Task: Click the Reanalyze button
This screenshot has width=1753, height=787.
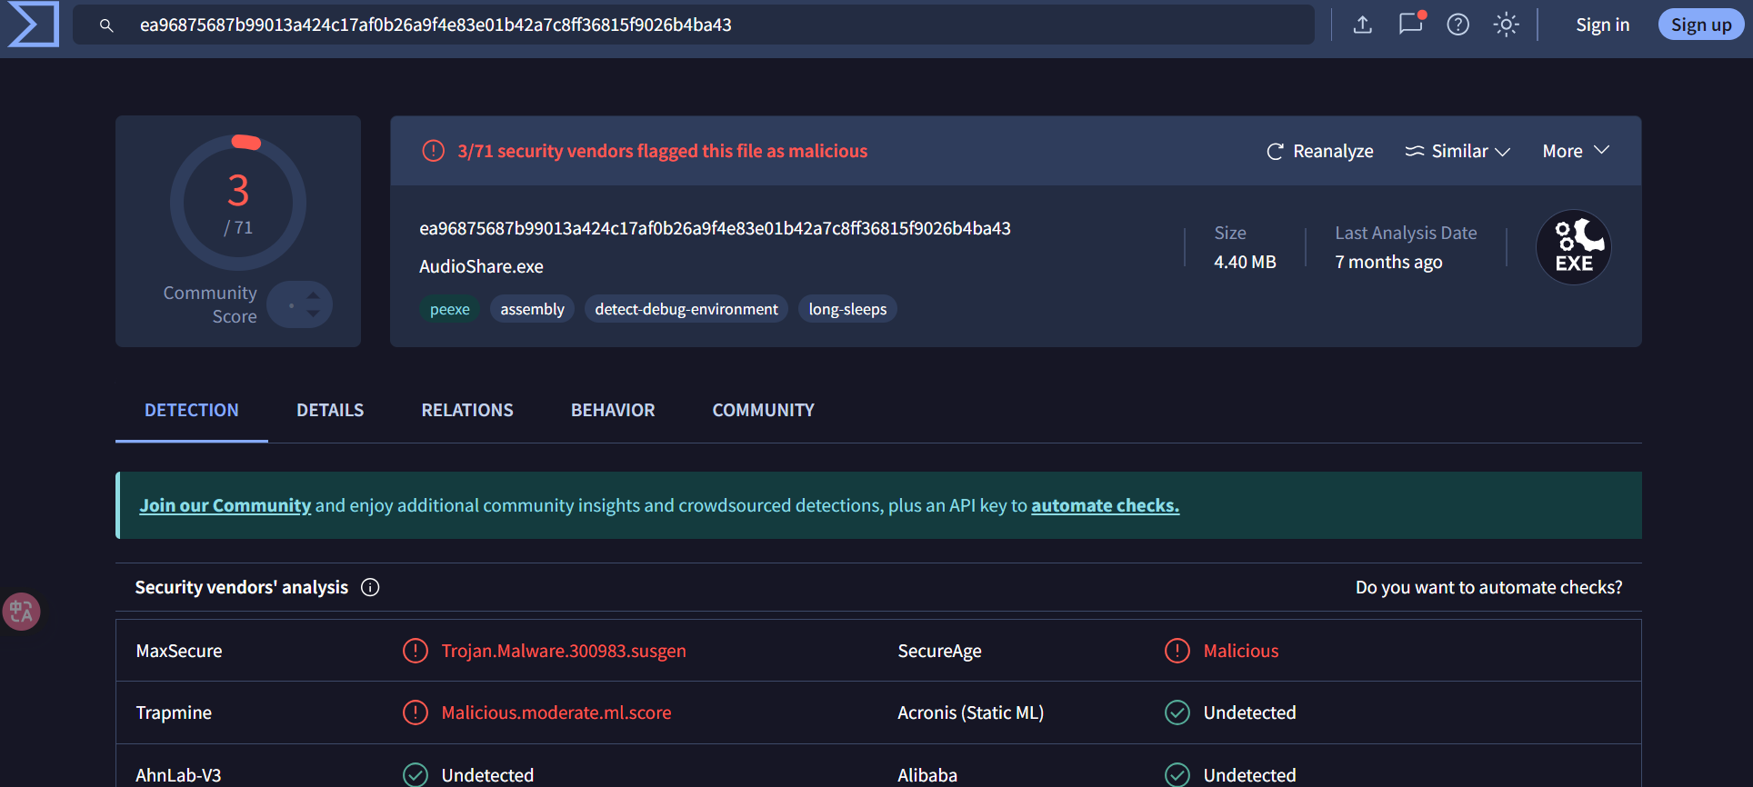Action: pos(1320,152)
